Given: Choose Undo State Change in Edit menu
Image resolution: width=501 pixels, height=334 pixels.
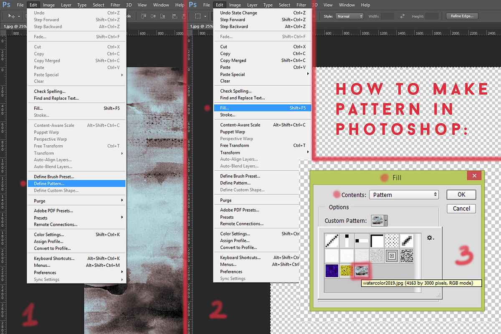Looking at the screenshot, I should pos(263,13).
